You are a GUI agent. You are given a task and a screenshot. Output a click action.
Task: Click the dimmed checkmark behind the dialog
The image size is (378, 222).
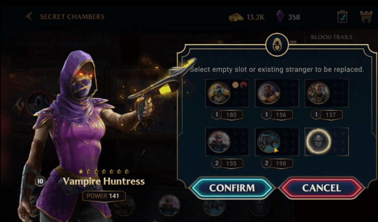142,153
